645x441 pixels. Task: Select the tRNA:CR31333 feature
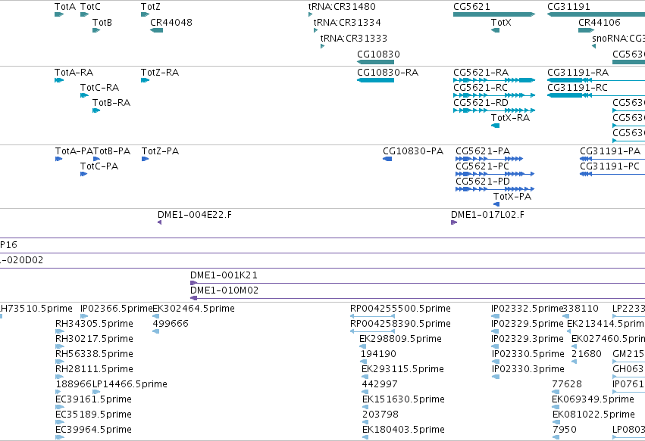coord(323,46)
